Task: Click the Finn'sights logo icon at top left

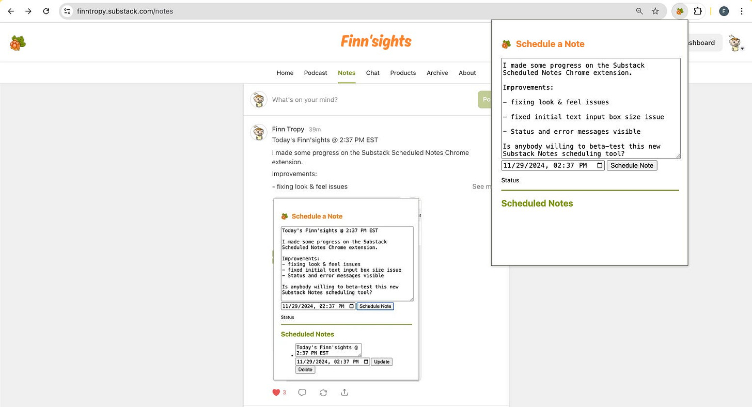Action: click(x=18, y=43)
